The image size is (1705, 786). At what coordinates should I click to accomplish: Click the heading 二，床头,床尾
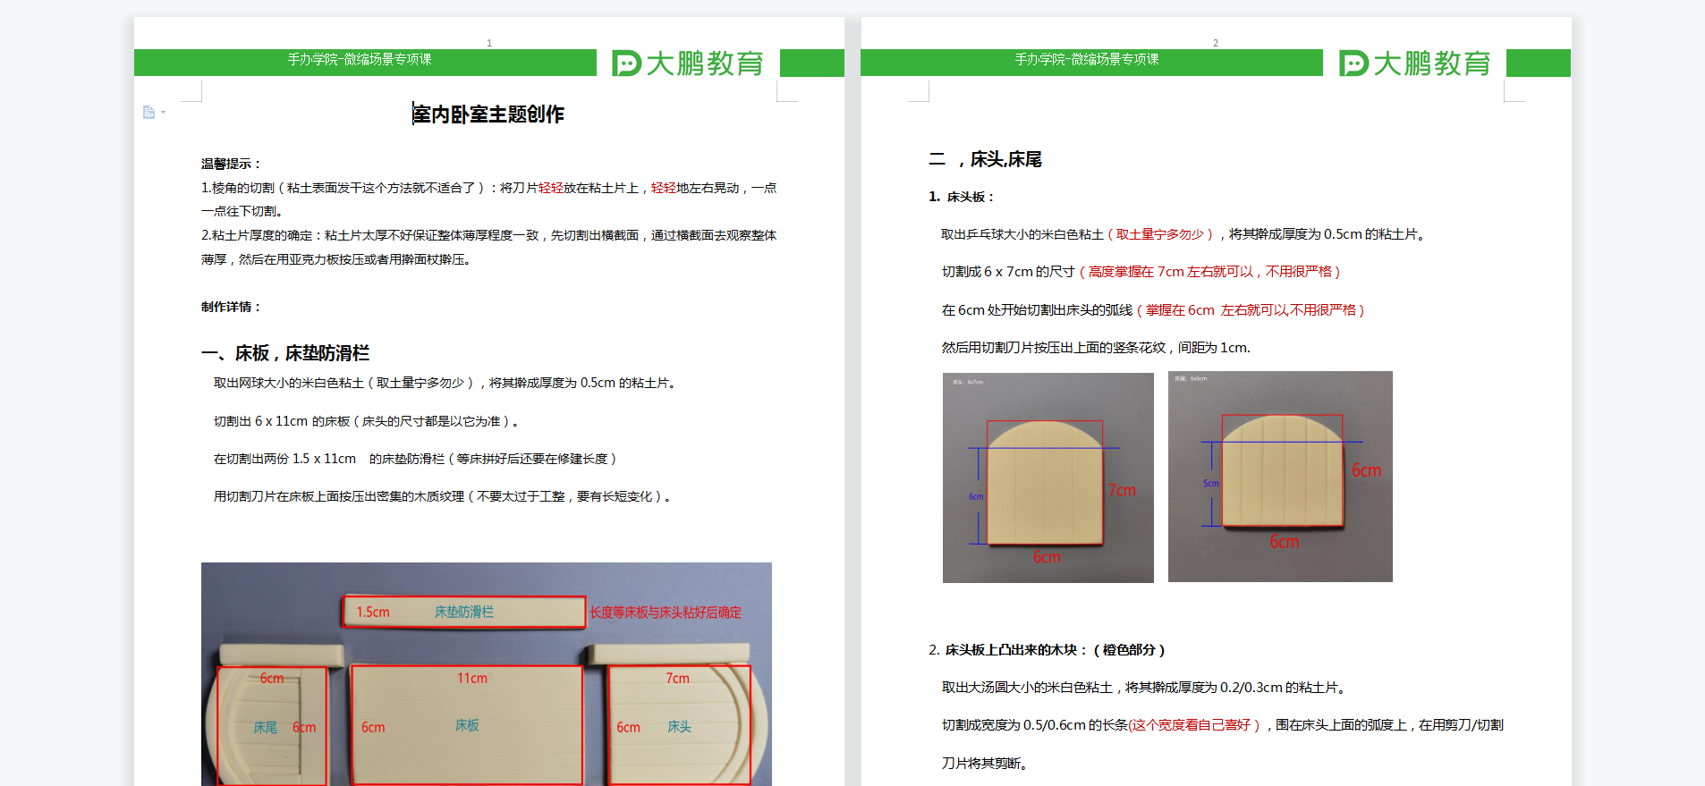point(986,160)
